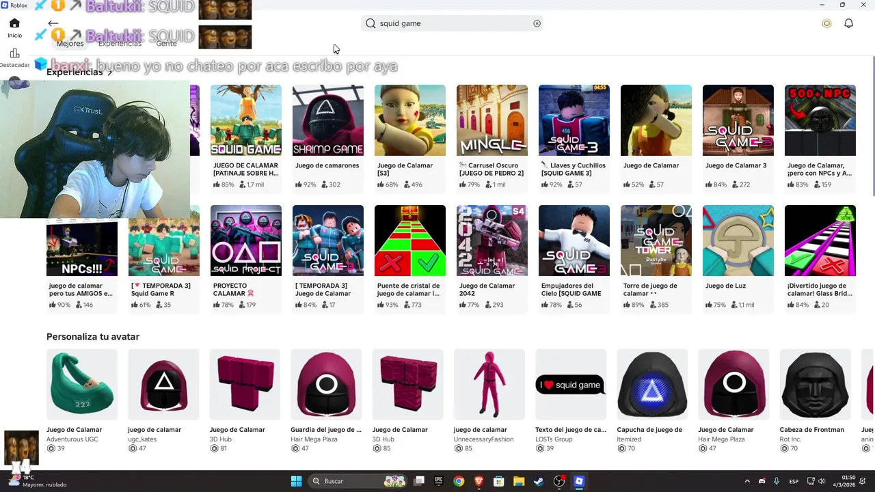This screenshot has height=492, width=875.
Task: Open Brave browser from taskbar
Action: [x=479, y=481]
